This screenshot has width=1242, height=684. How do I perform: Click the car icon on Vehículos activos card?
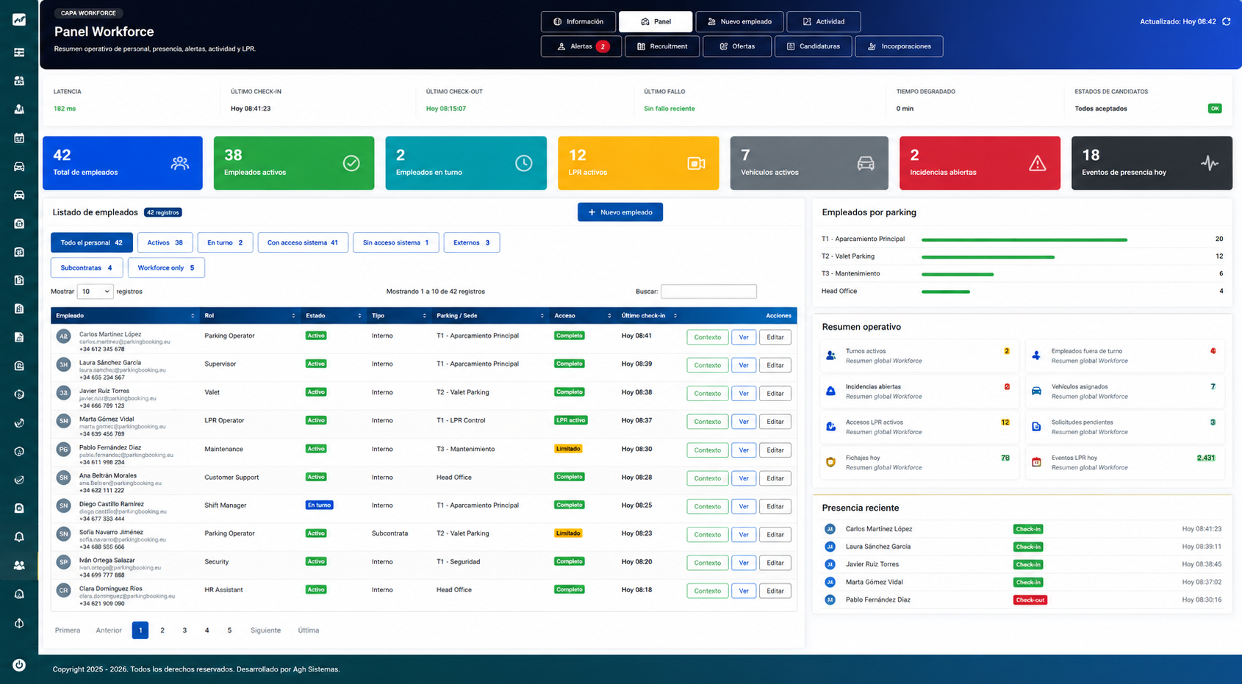(x=866, y=163)
